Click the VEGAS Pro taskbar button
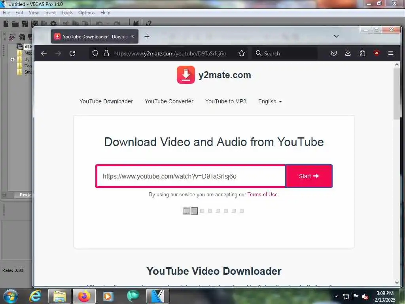Screen dimensions: 405x304 pyautogui.click(x=157, y=296)
